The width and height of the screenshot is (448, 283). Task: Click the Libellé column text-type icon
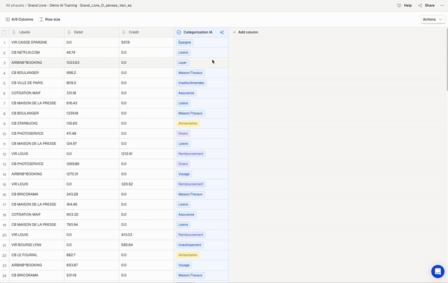[x=14, y=32]
